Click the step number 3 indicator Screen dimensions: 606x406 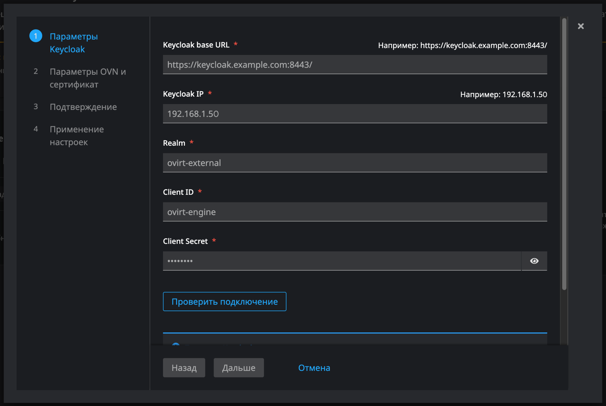[x=36, y=106]
